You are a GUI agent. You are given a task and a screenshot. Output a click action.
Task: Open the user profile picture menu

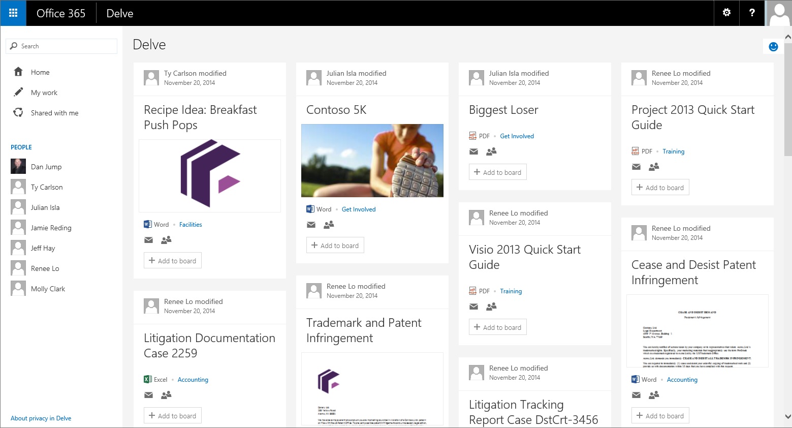[779, 13]
